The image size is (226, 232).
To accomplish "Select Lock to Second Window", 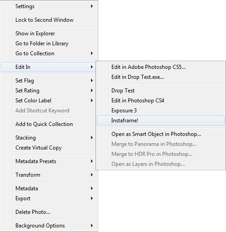I will point(49,20).
